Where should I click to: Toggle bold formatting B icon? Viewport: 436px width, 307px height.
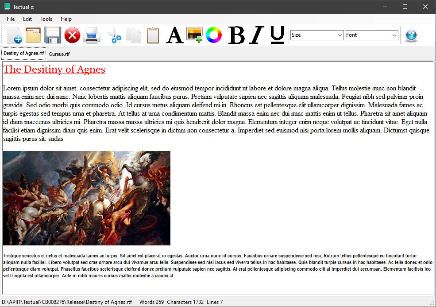tap(236, 35)
